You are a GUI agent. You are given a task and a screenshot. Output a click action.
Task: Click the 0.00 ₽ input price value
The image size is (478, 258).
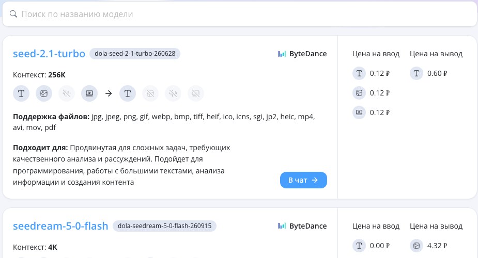tap(379, 246)
